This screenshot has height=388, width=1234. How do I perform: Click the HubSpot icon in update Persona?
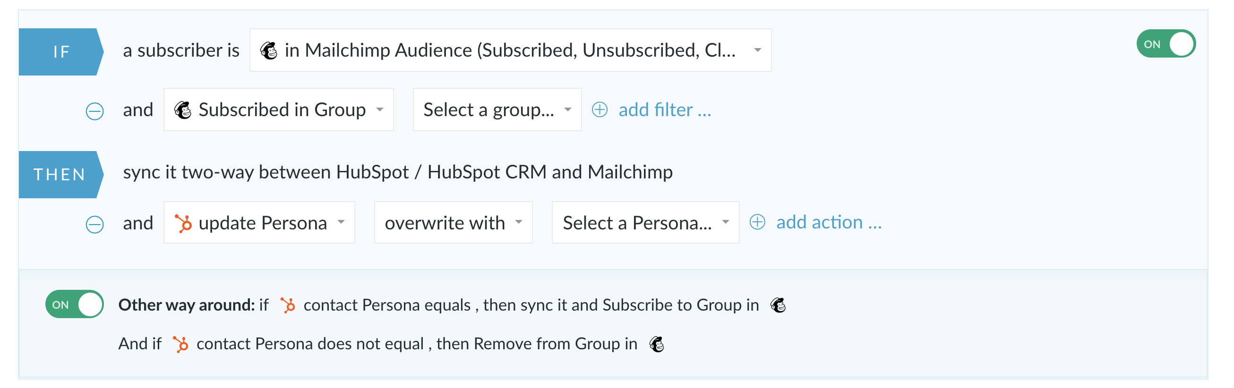point(183,223)
